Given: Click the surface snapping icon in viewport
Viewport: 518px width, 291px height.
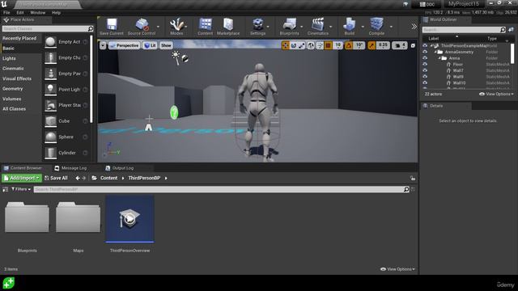Looking at the screenshot, I should coord(320,45).
